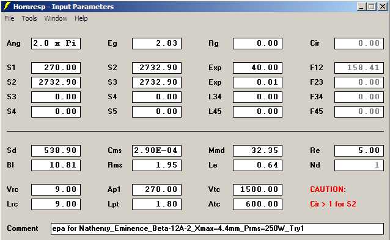Image resolution: width=390 pixels, height=240 pixels.
Task: Click the Cms label
Action: (115, 150)
